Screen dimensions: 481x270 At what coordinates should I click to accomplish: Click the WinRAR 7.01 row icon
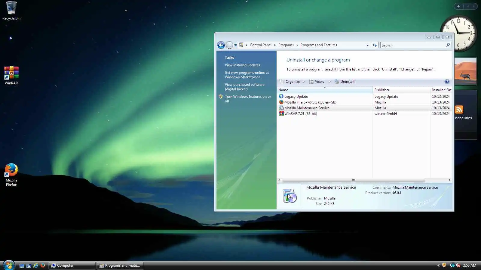click(281, 113)
